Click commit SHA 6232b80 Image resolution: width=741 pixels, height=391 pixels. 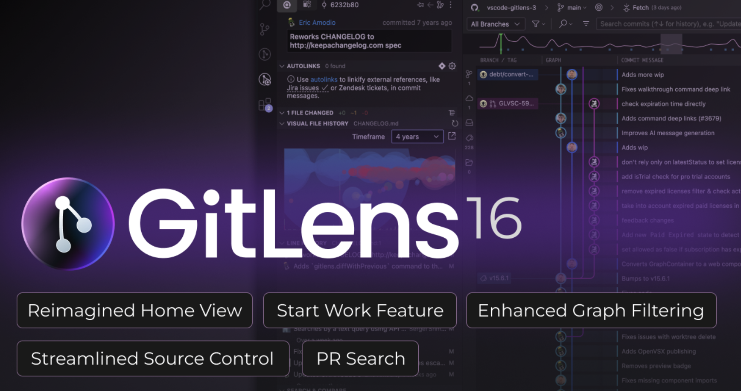[x=344, y=5]
